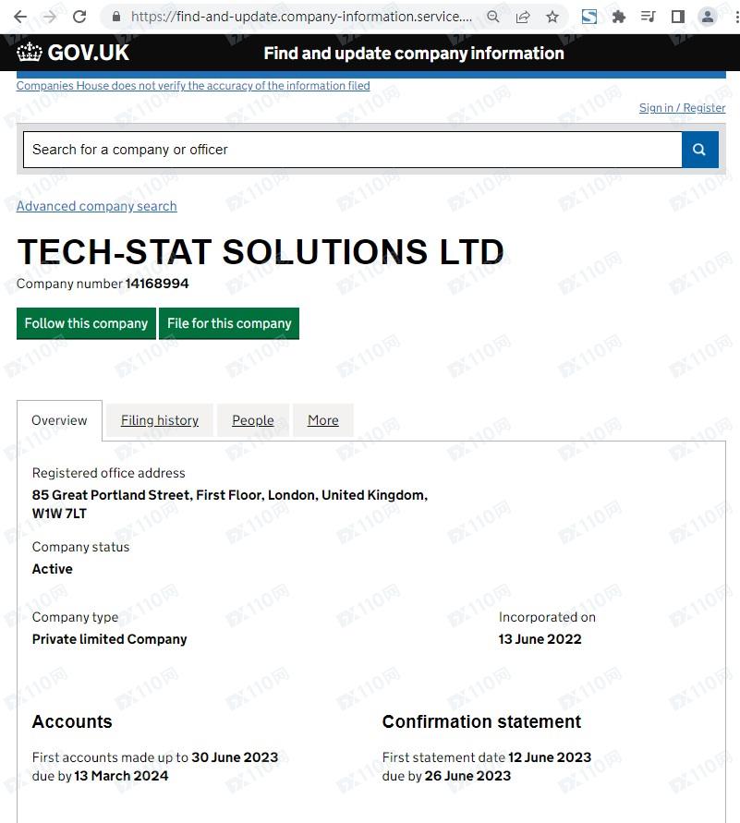Open the Advanced company search link

coord(96,206)
